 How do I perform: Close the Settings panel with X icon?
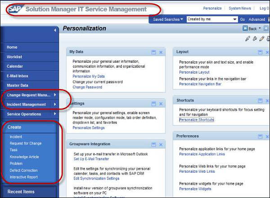[x=161, y=103]
